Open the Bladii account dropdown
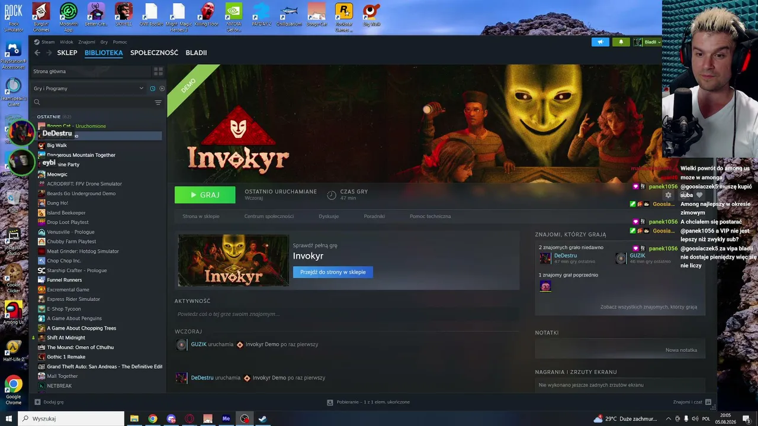Screen dimensions: 758x426 pos(647,42)
